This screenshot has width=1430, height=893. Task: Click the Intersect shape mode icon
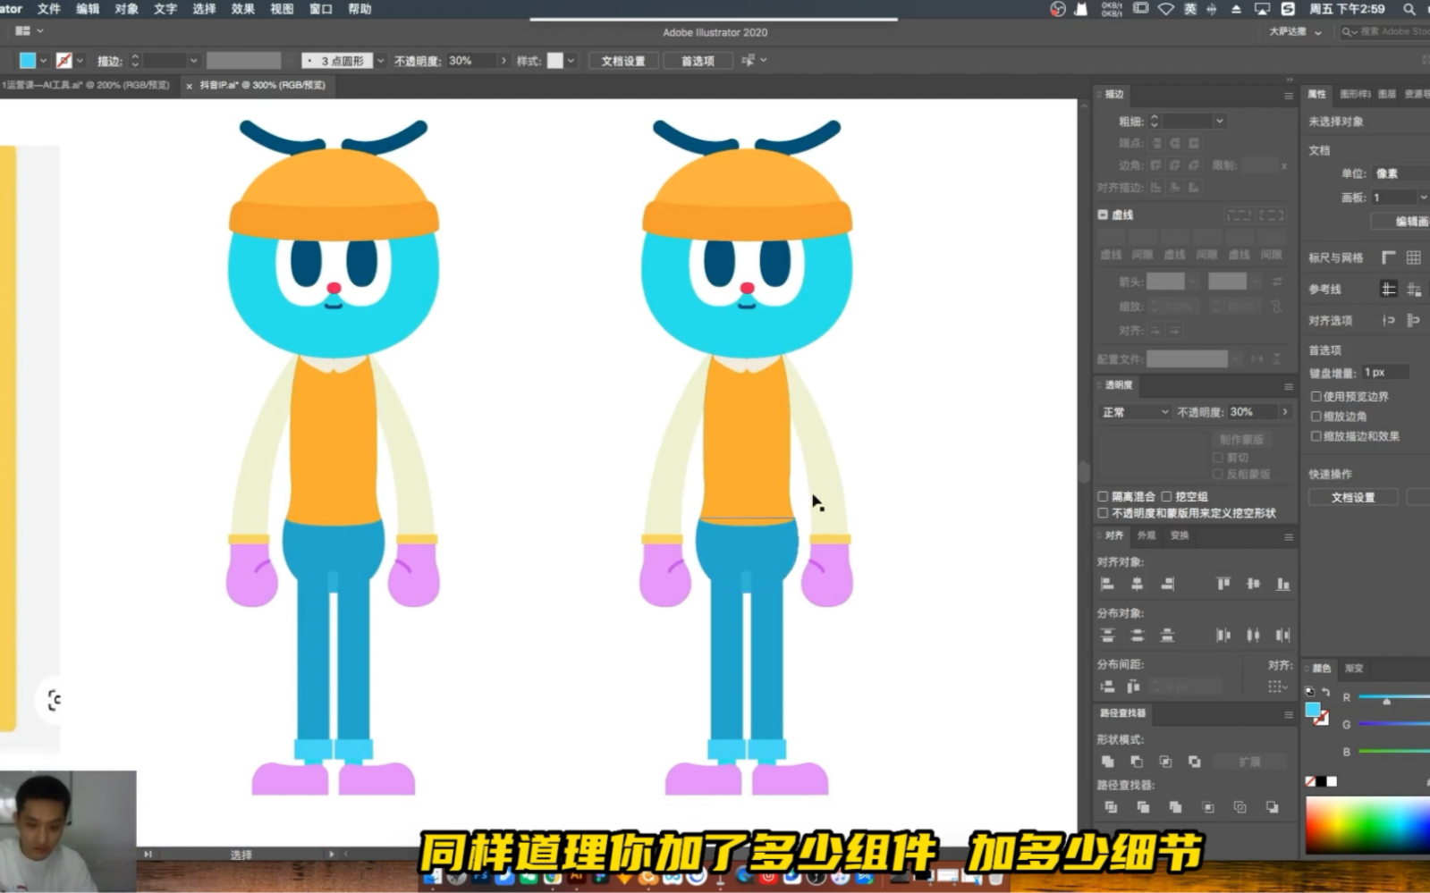point(1165,762)
